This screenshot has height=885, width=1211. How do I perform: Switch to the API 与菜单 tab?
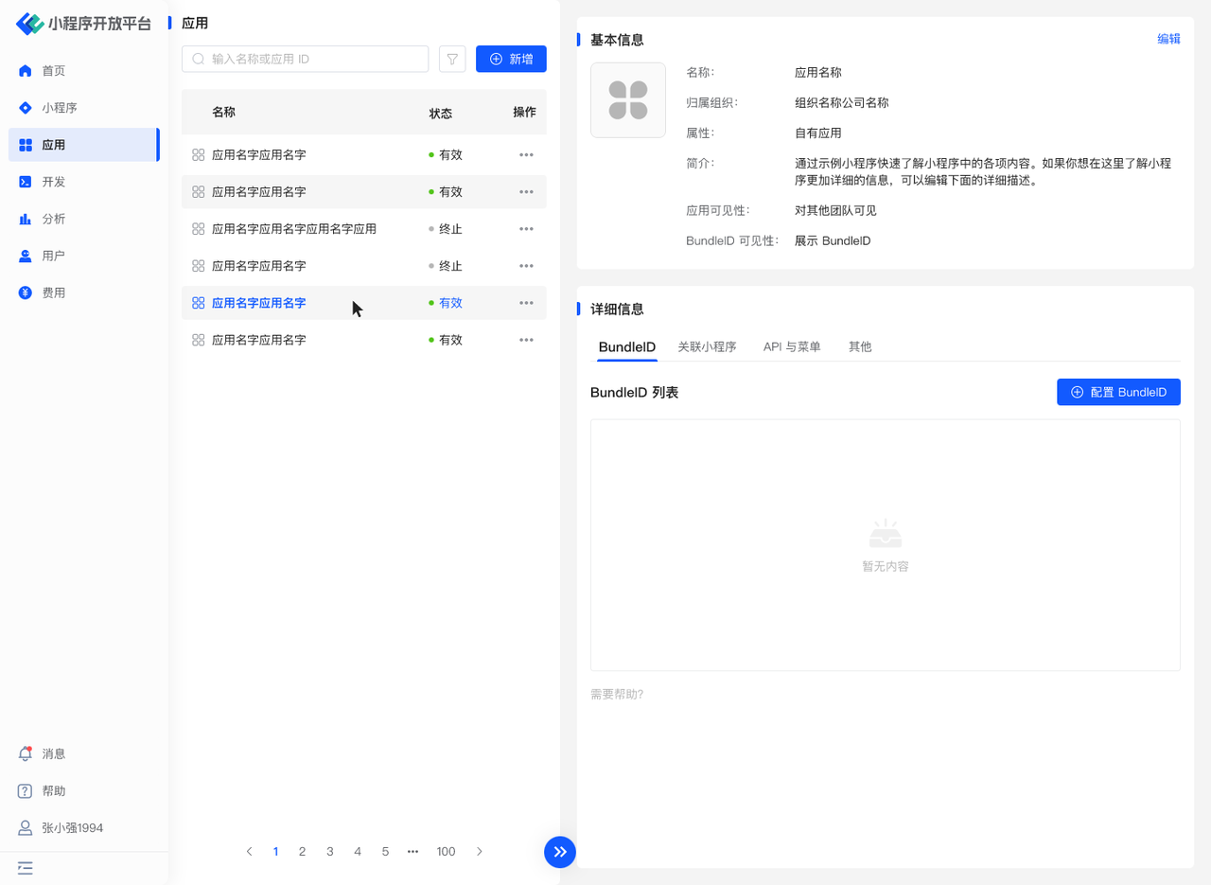click(x=792, y=346)
